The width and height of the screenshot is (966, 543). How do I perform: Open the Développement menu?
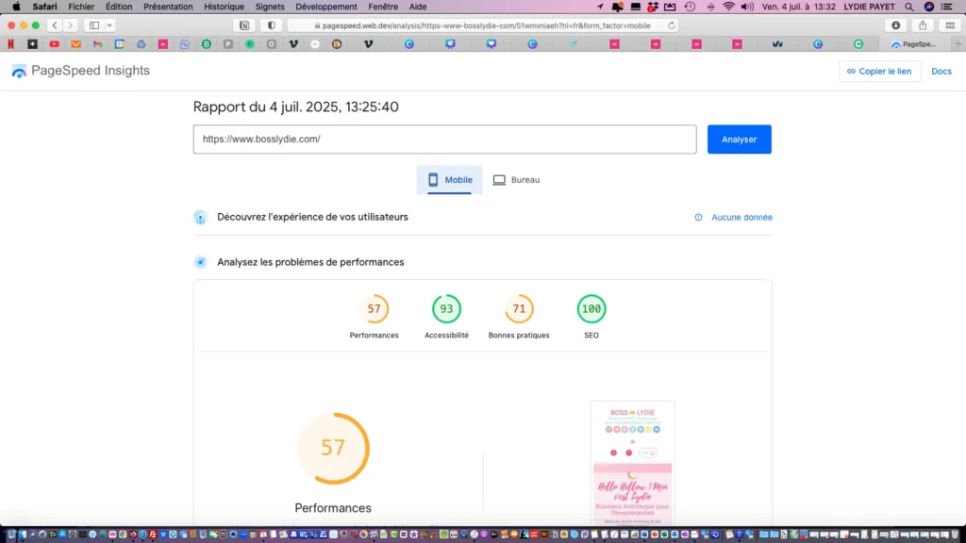(326, 7)
